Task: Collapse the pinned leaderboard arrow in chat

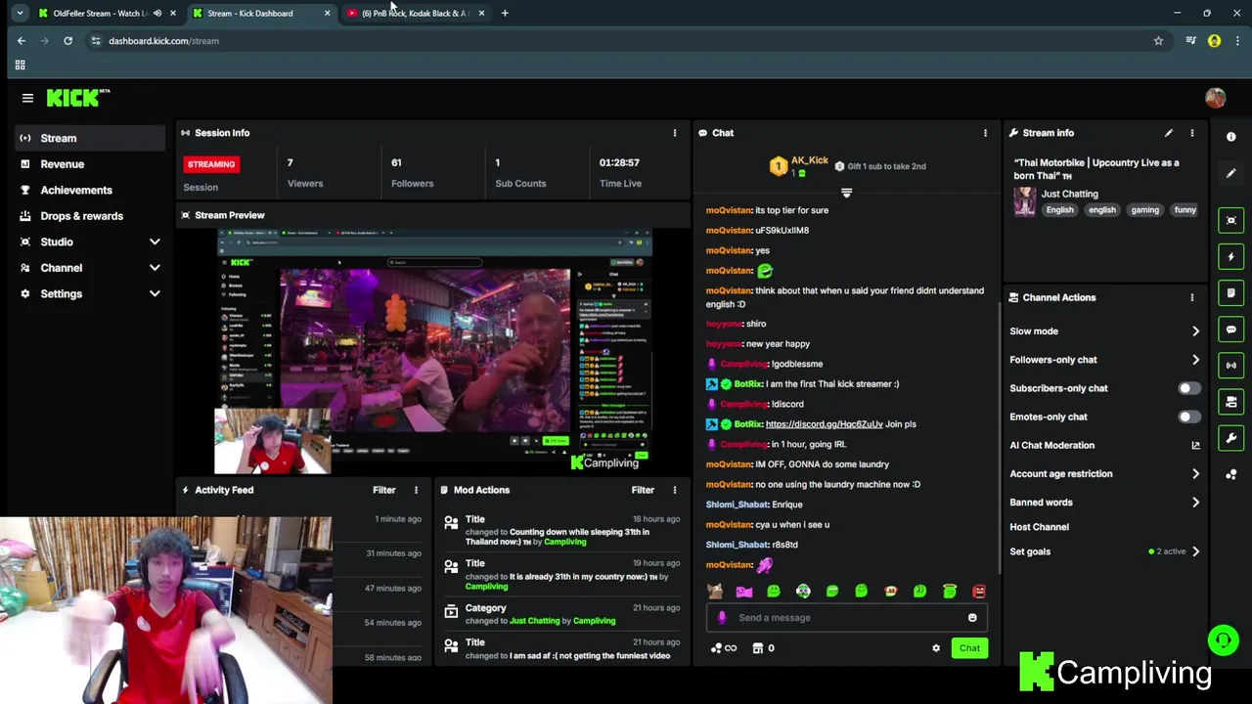Action: (x=846, y=193)
